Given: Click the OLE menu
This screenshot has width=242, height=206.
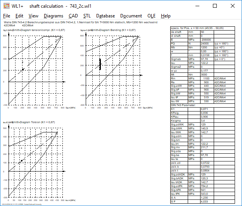Looking at the screenshot, I should [x=151, y=16].
